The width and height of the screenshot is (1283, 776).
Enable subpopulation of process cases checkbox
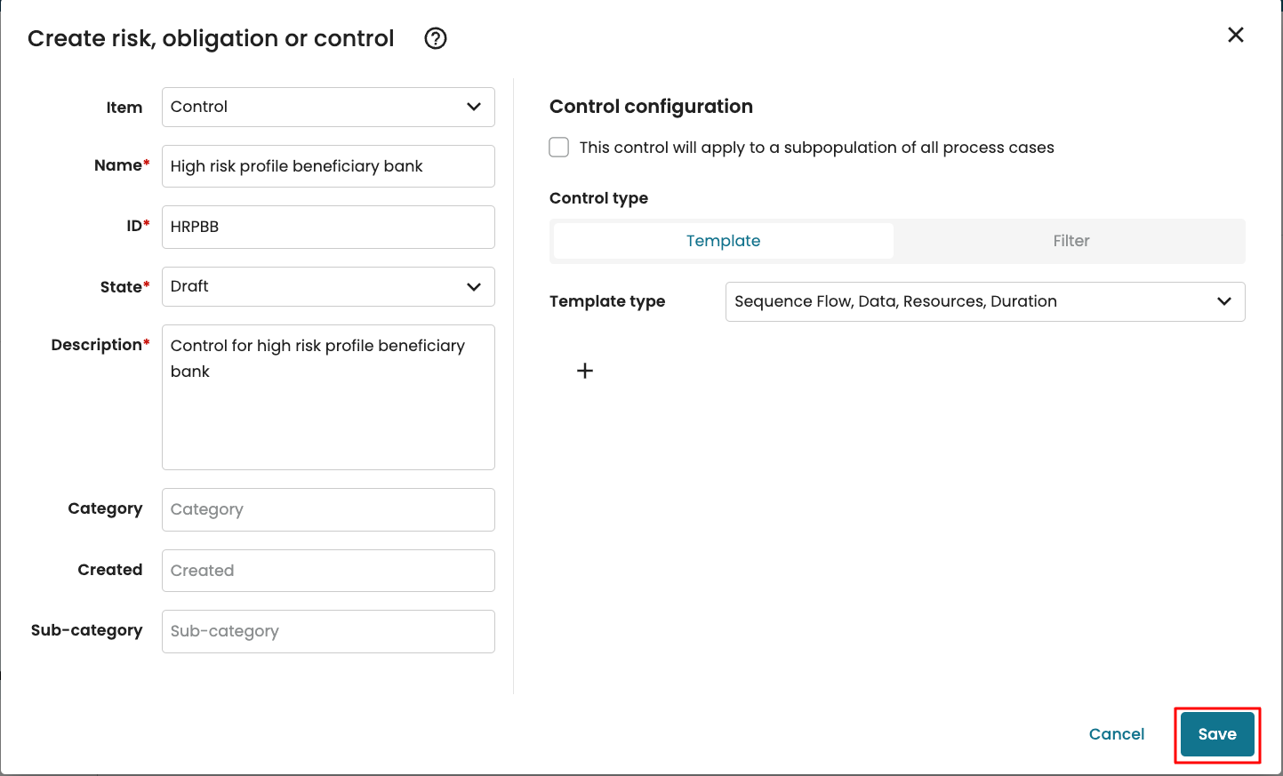(x=559, y=148)
